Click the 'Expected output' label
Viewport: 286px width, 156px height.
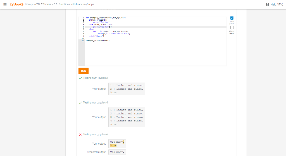tap(96, 152)
